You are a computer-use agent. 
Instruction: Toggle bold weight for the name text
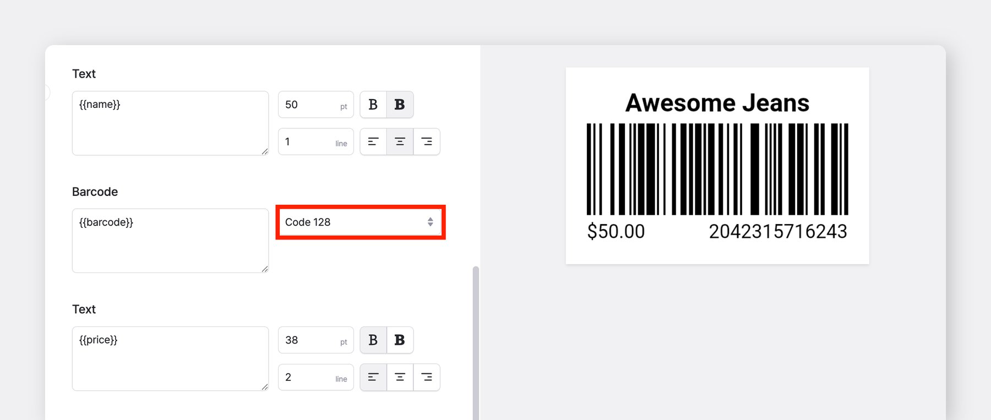[400, 105]
